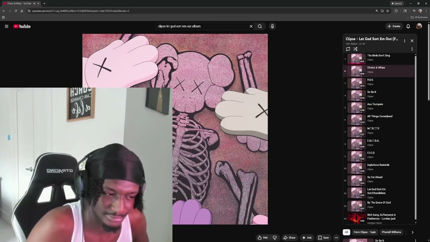Open Chrome three-dot menu
The width and height of the screenshot is (430, 242).
[426, 11]
